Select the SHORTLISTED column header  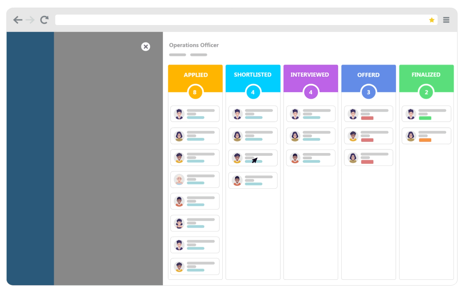(x=253, y=75)
